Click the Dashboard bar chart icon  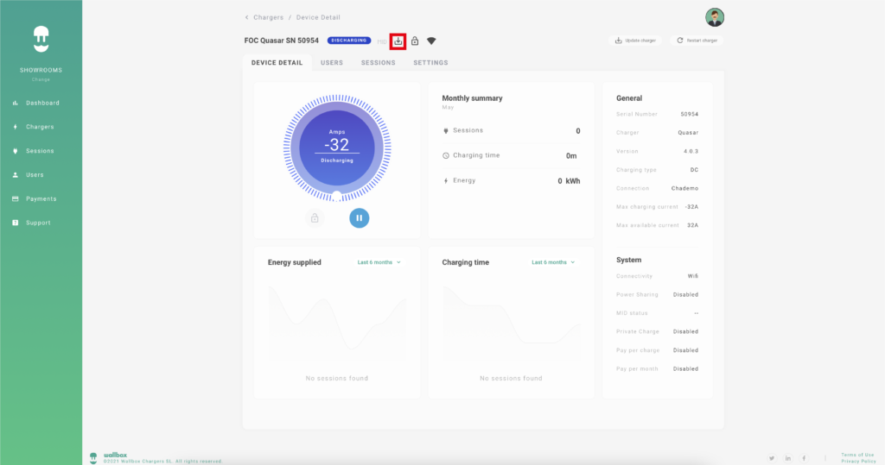click(16, 104)
